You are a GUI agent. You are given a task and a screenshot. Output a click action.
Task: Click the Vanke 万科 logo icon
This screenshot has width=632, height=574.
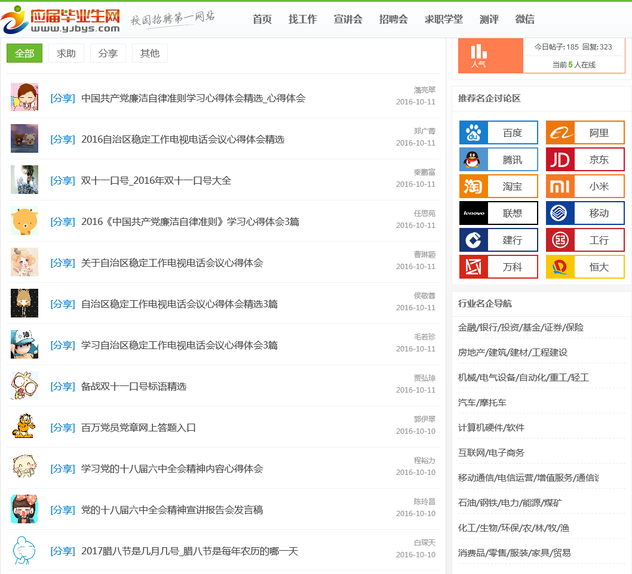coord(474,267)
